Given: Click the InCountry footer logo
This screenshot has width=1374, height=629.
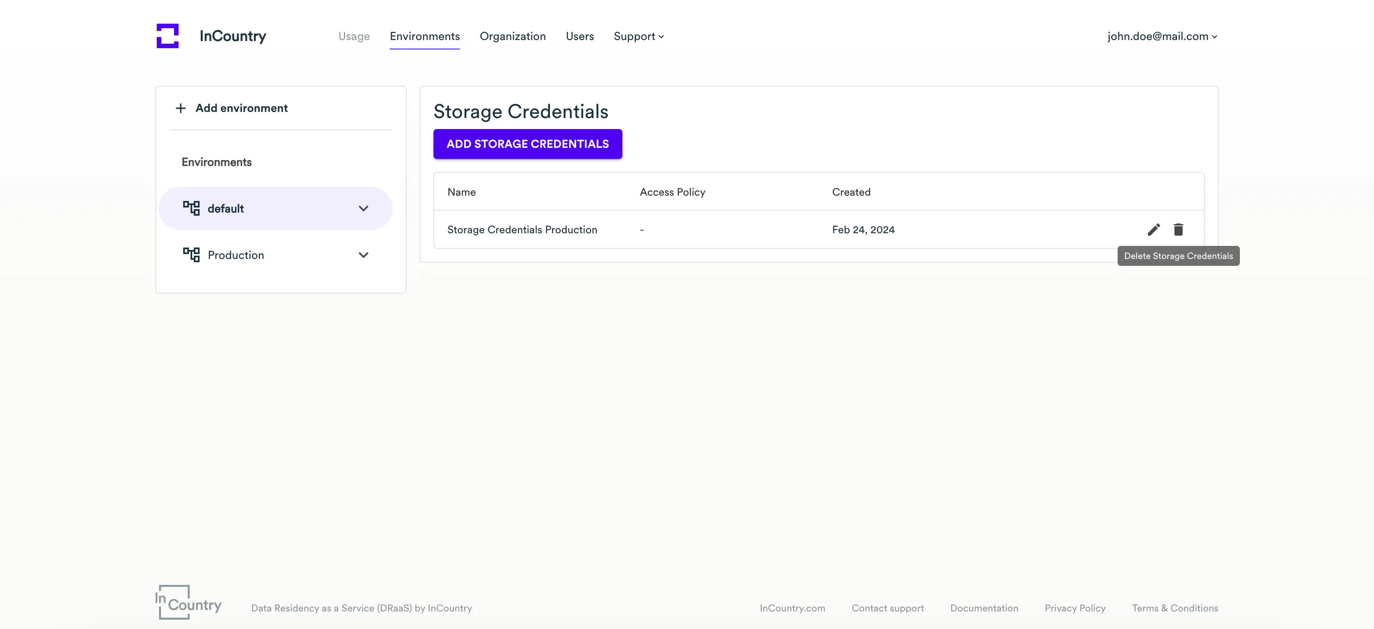Looking at the screenshot, I should [188, 602].
